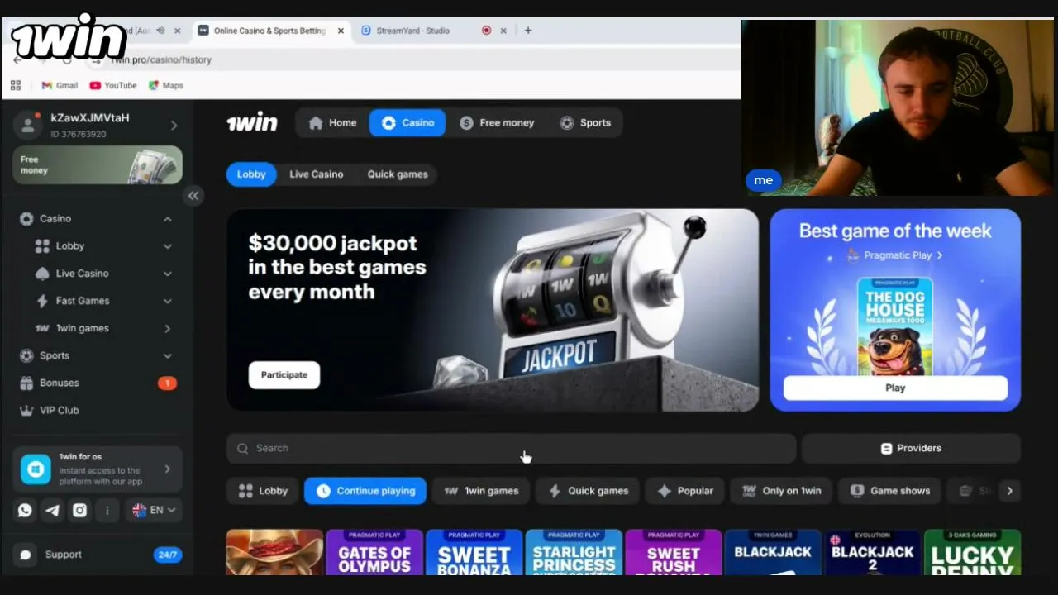Open Free money in top navigation
Viewport: 1058px width, 595px height.
pos(497,123)
